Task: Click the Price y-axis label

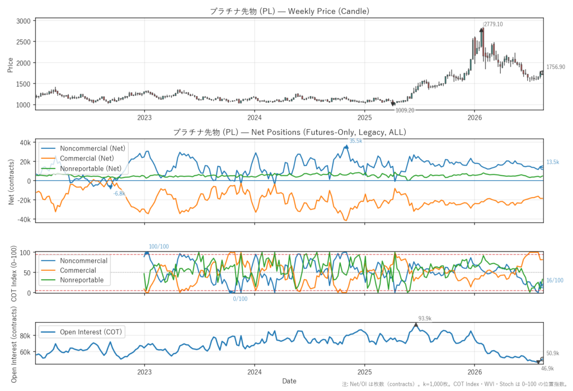Action: point(10,65)
